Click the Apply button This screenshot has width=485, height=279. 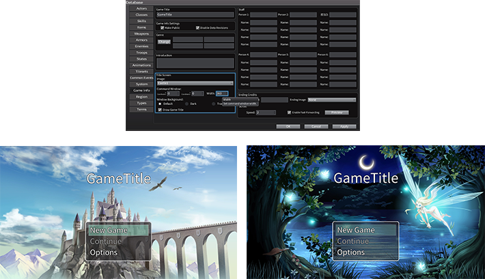pos(344,126)
